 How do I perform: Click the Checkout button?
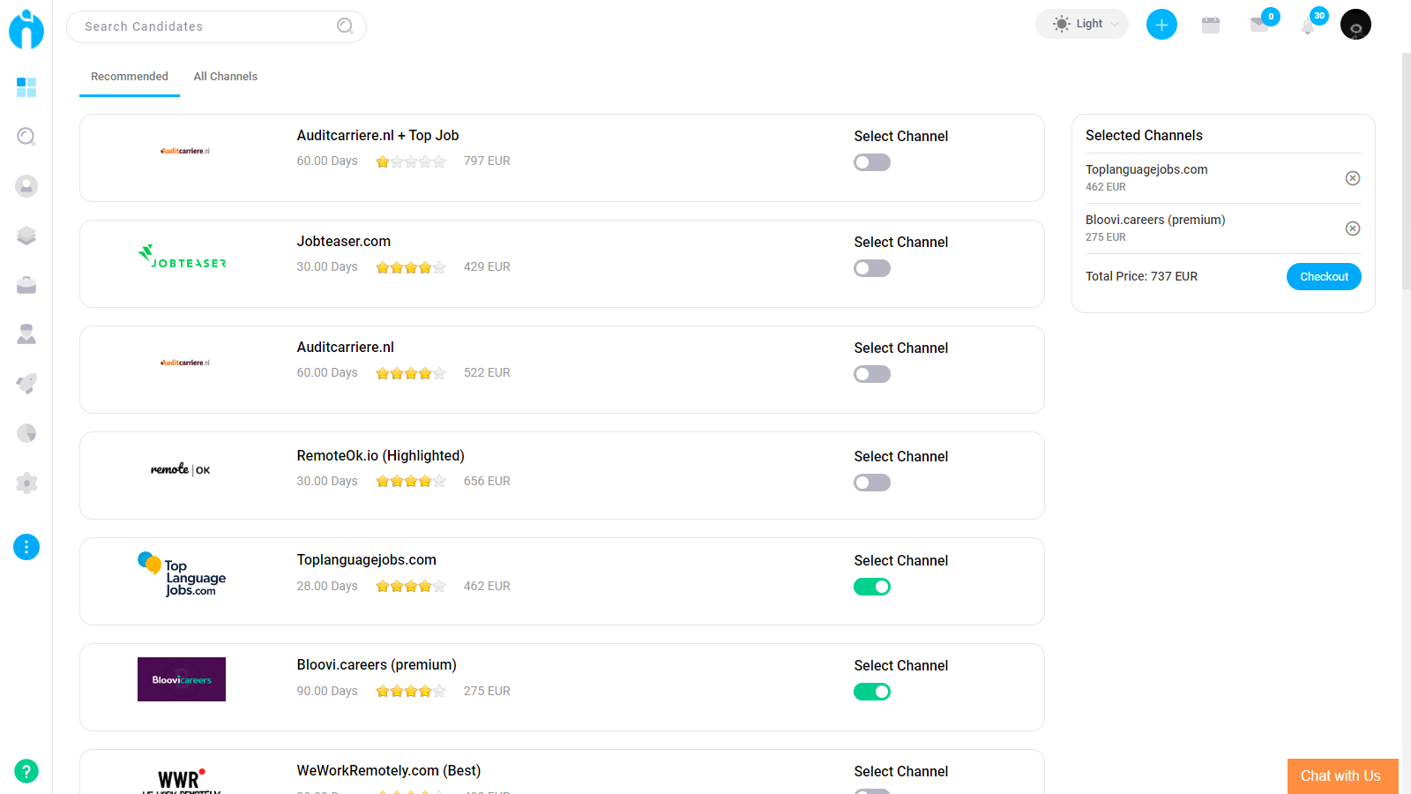1324,276
